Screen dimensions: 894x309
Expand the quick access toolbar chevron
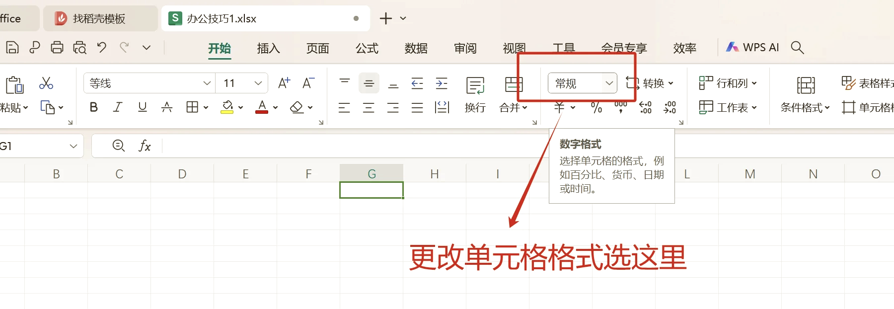click(147, 48)
